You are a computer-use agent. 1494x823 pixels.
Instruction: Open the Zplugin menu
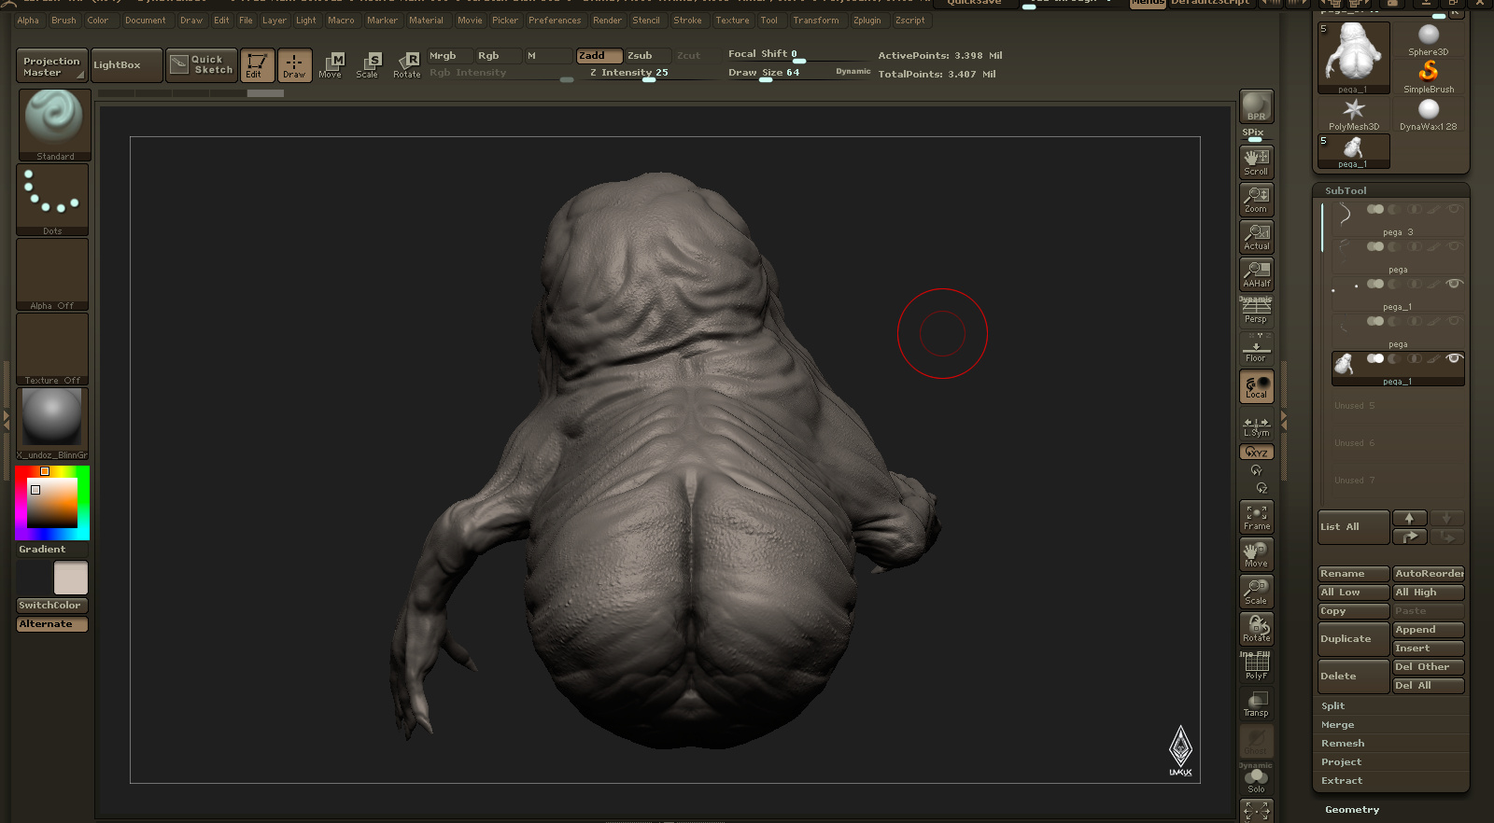[x=867, y=21]
